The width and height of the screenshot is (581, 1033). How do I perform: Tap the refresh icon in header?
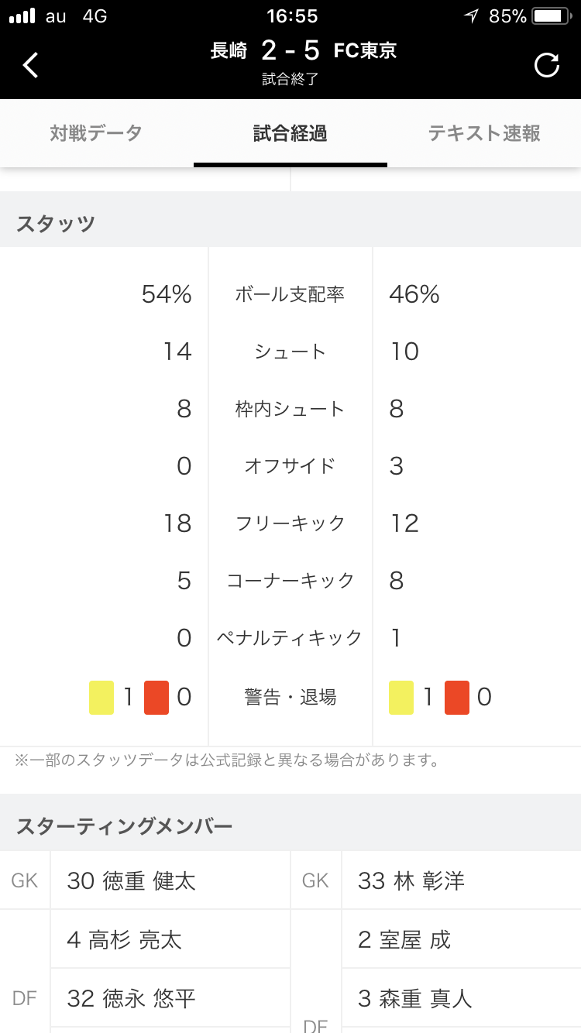[x=547, y=65]
